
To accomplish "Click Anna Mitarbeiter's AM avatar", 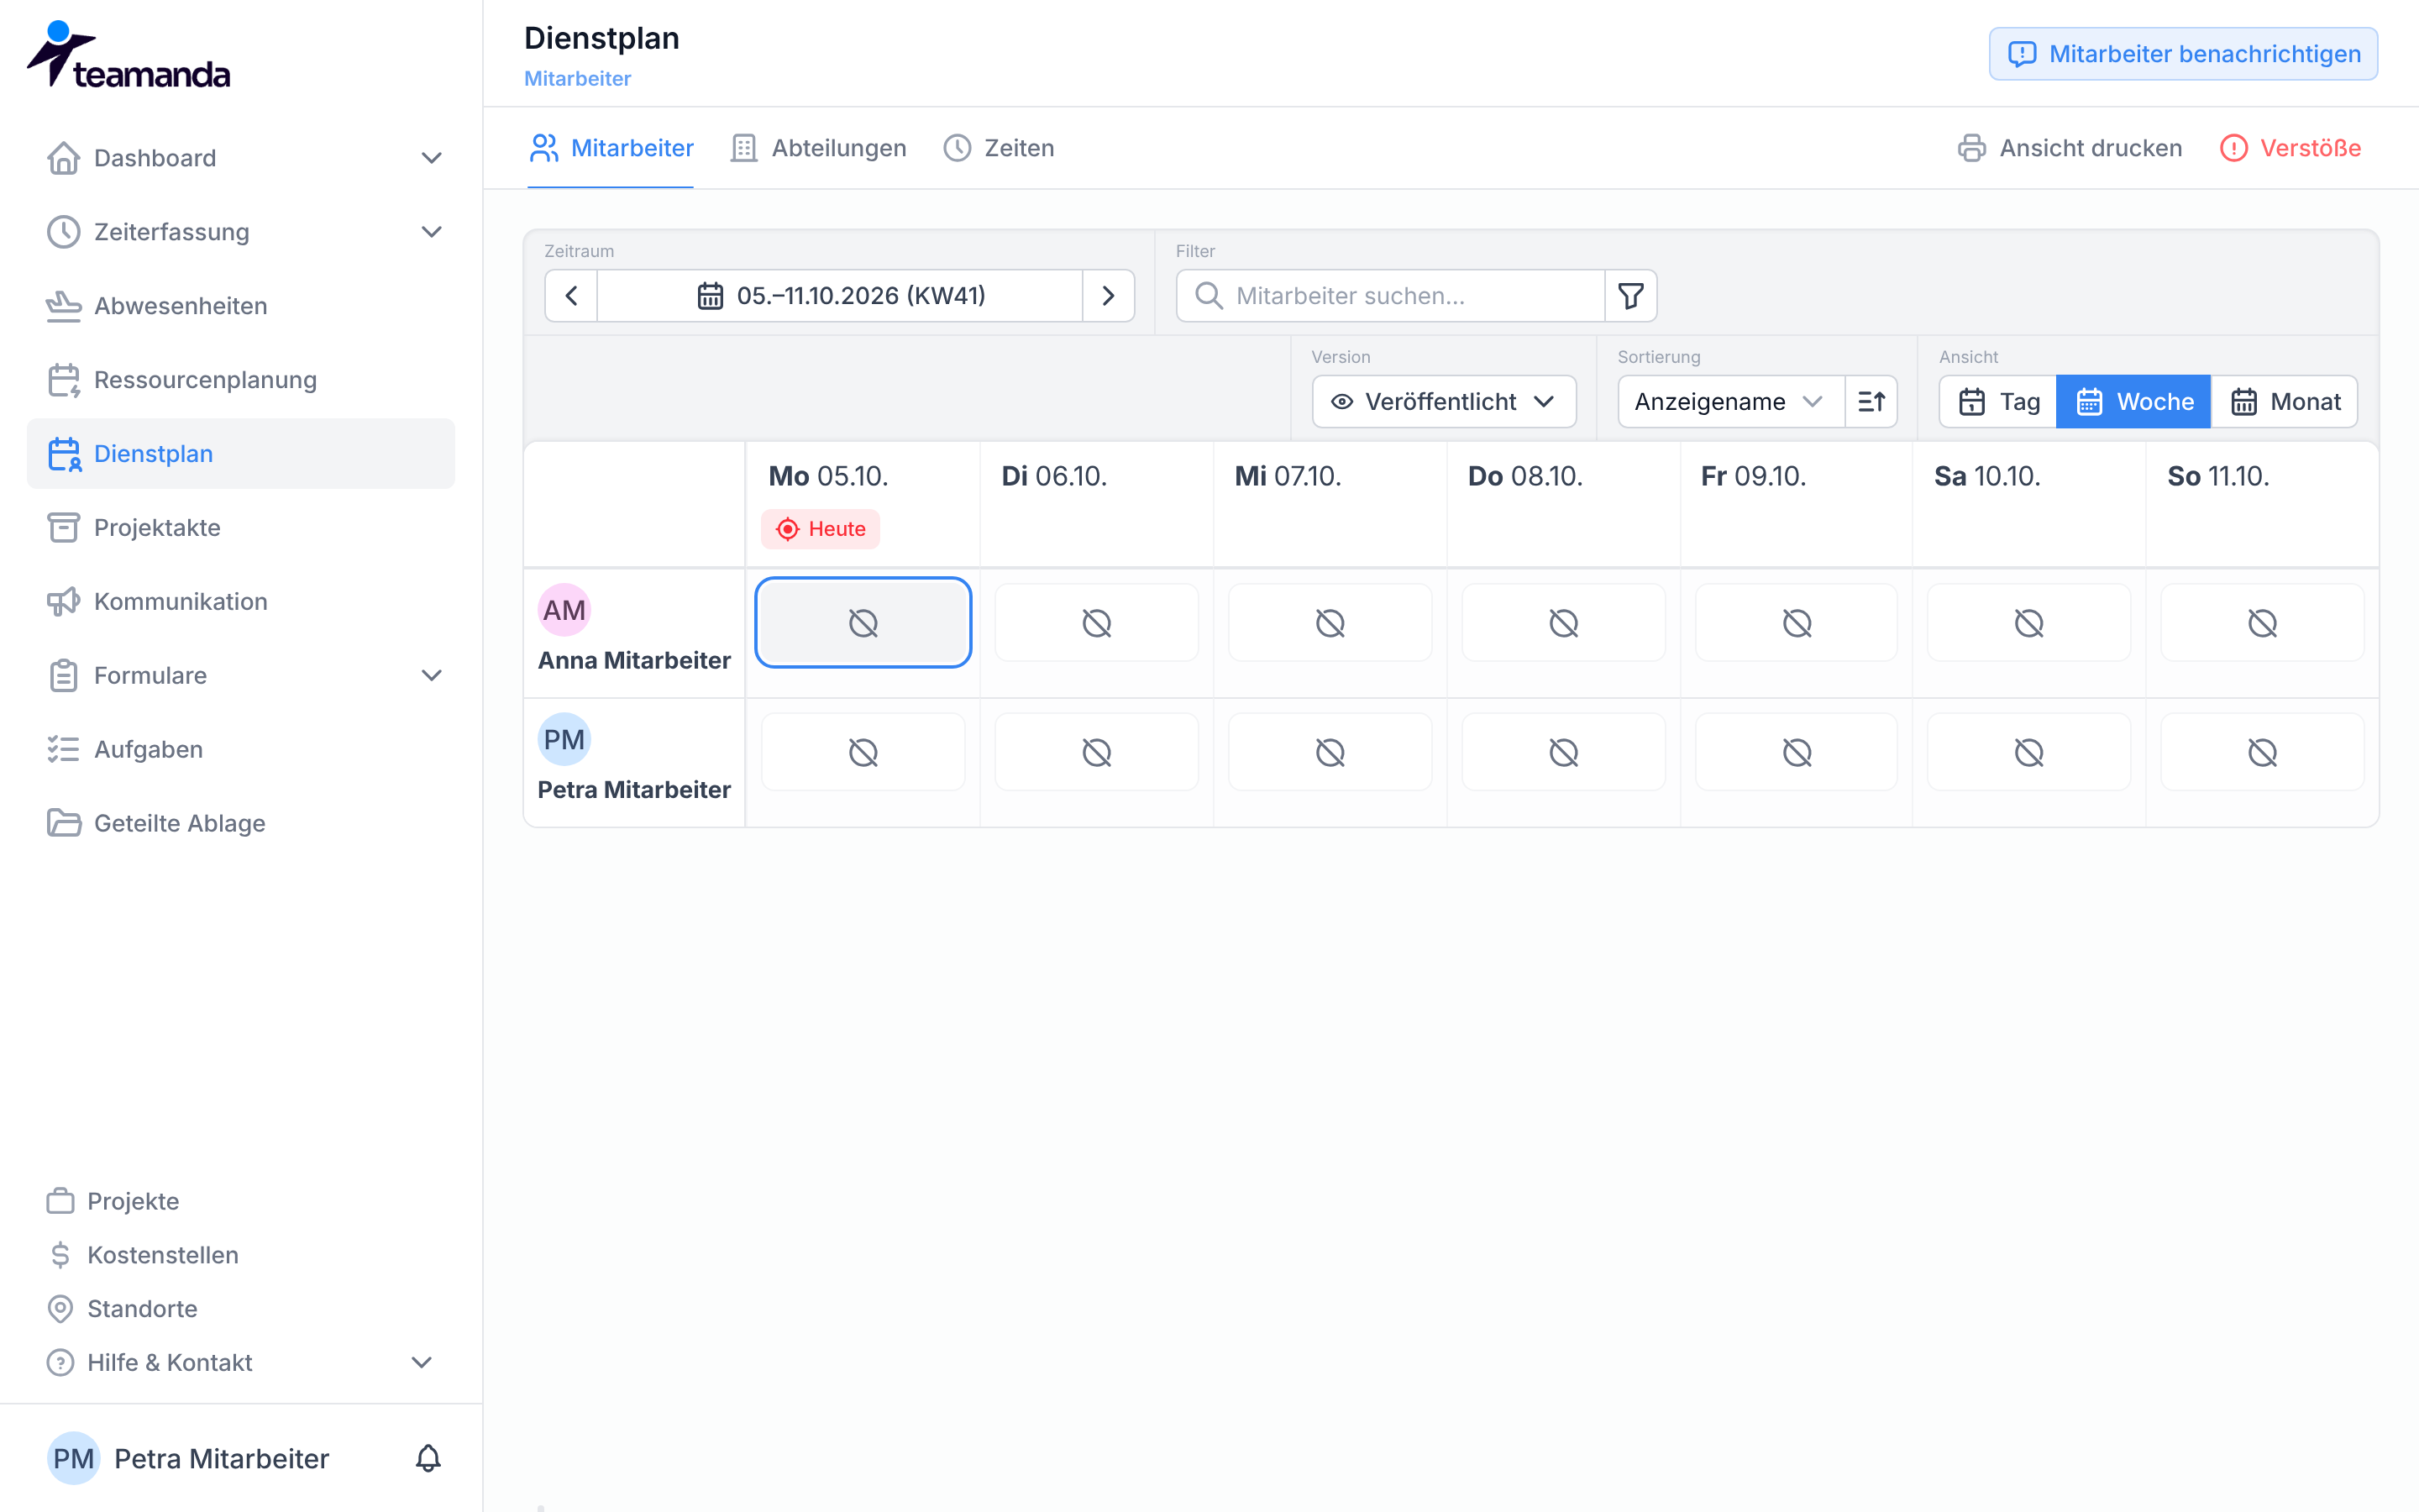I will coord(564,610).
